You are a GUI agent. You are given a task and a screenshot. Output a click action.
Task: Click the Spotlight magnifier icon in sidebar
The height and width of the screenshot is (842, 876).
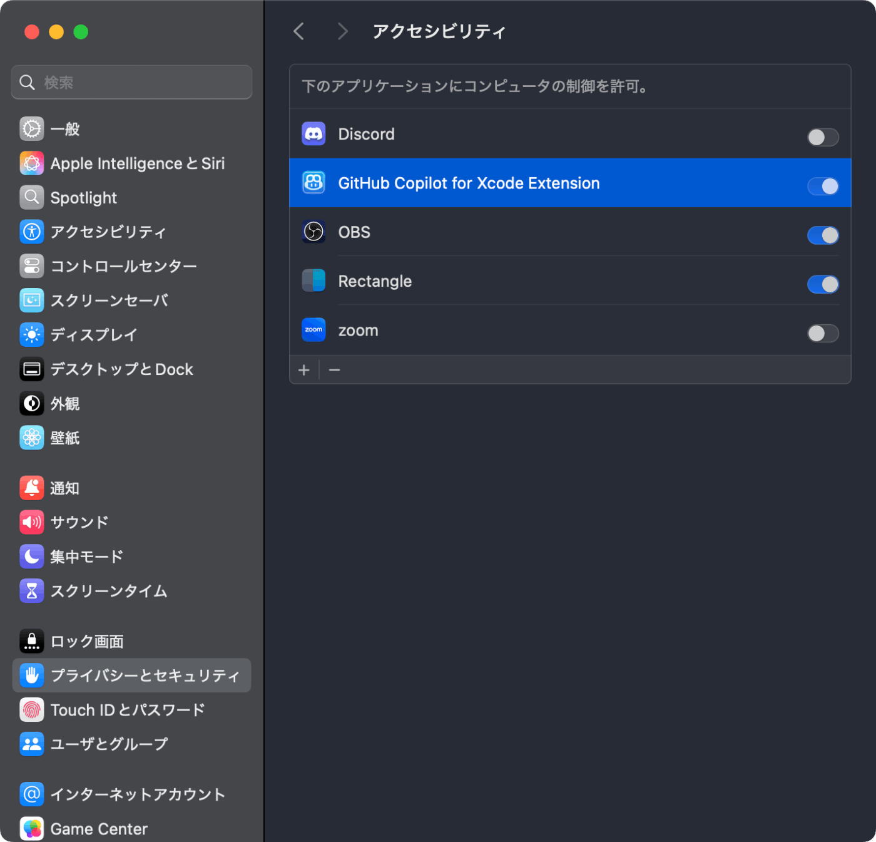coord(32,198)
